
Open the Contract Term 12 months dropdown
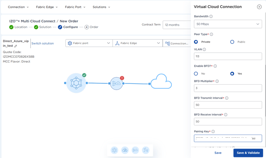pyautogui.click(x=177, y=25)
